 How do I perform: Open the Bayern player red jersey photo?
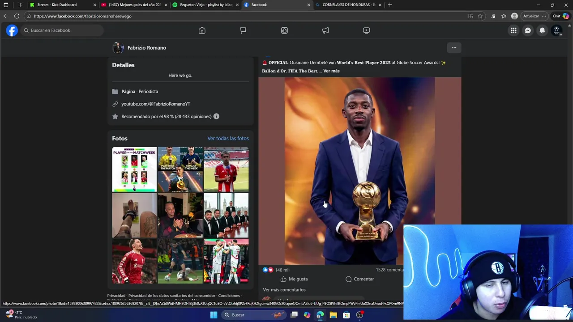pyautogui.click(x=226, y=169)
